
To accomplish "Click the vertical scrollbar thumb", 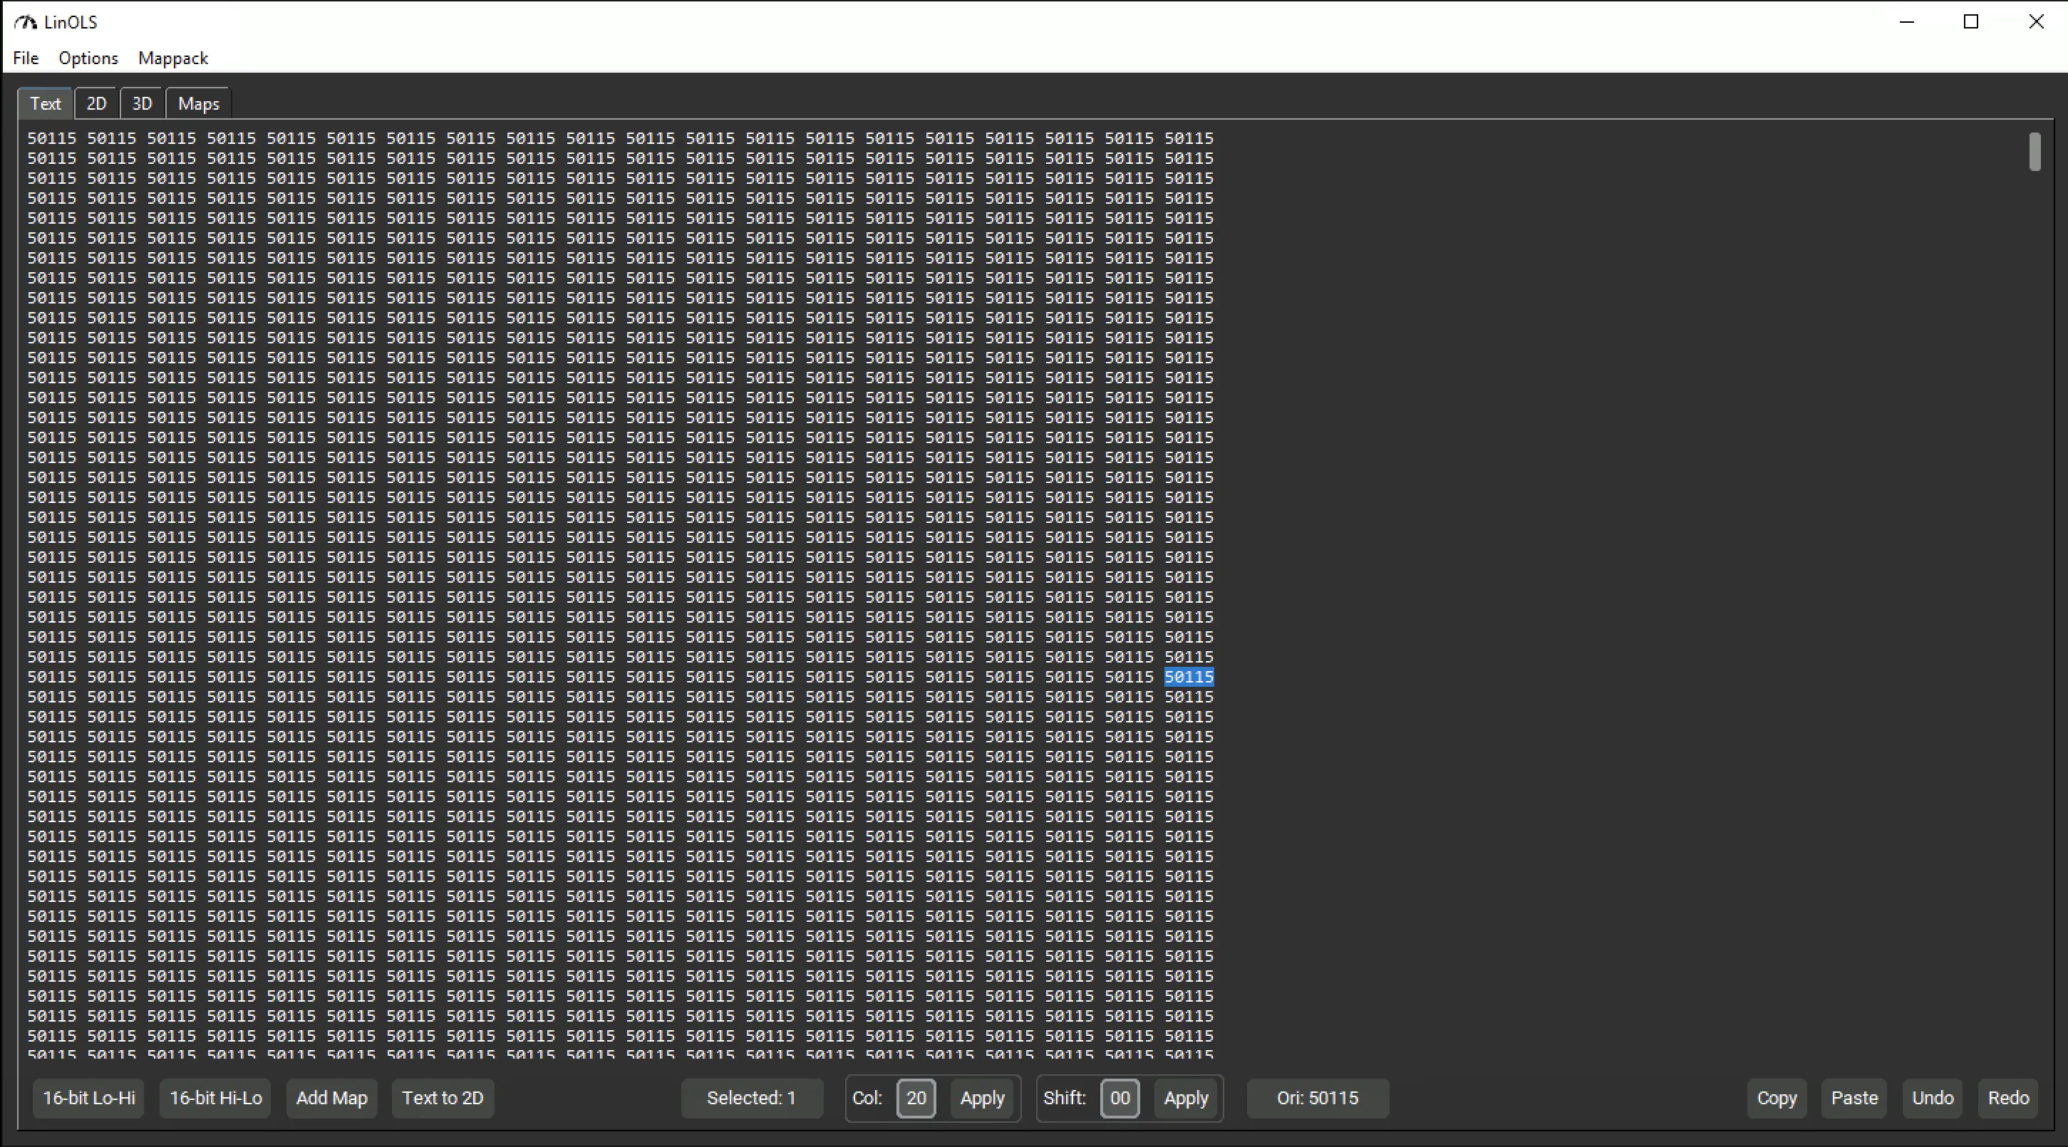I will click(2035, 152).
